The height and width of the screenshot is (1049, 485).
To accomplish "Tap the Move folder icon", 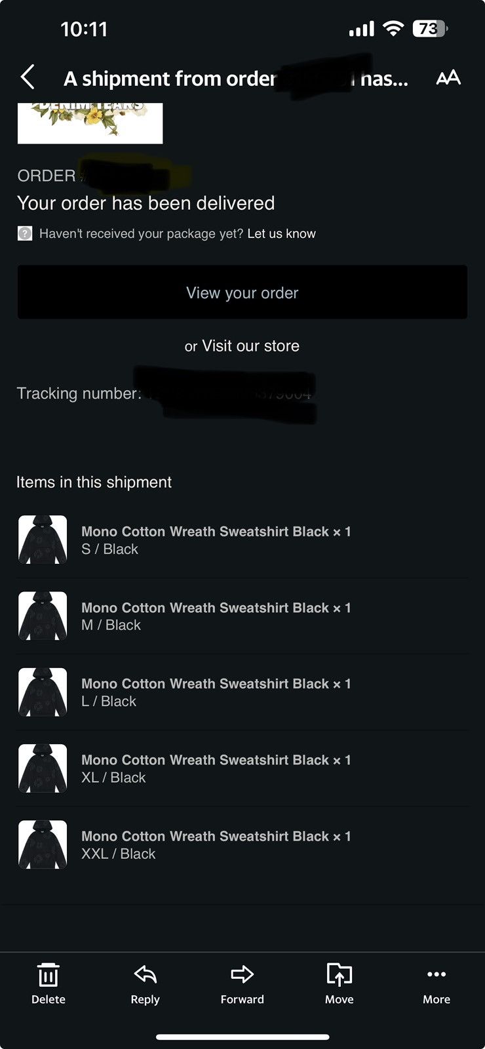I will [x=339, y=975].
